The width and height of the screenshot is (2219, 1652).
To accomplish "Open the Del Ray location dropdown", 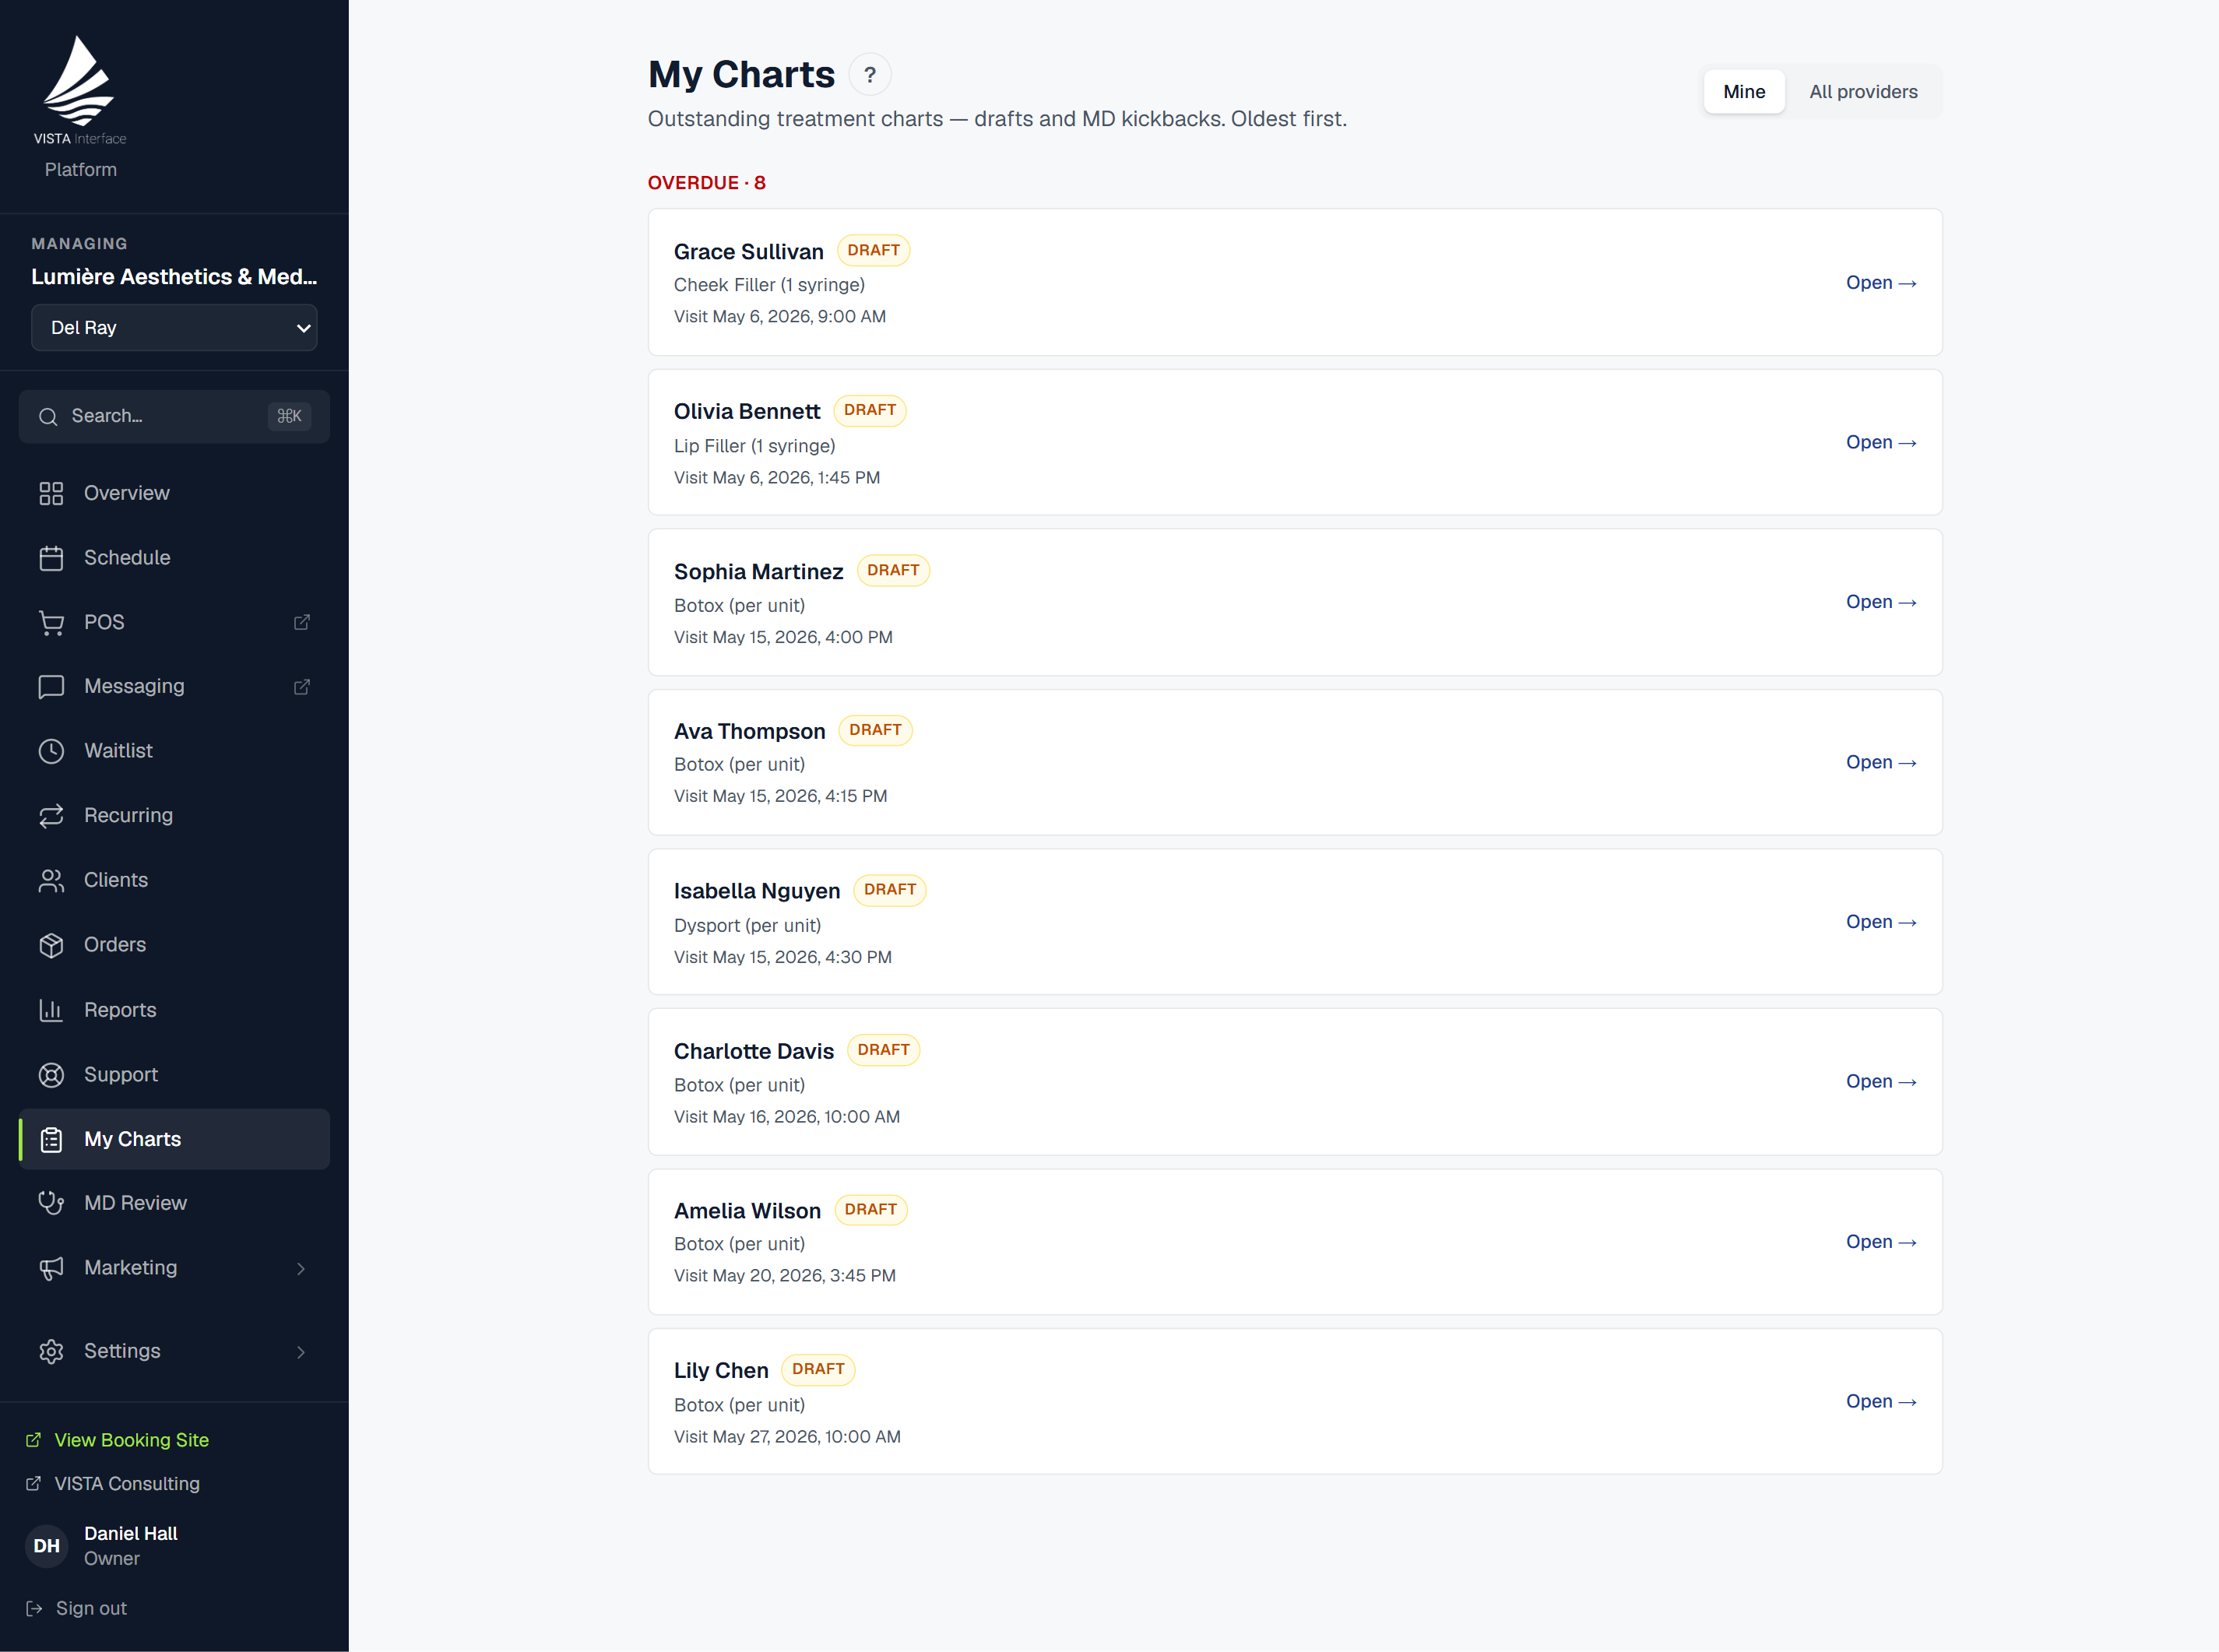I will click(x=174, y=328).
